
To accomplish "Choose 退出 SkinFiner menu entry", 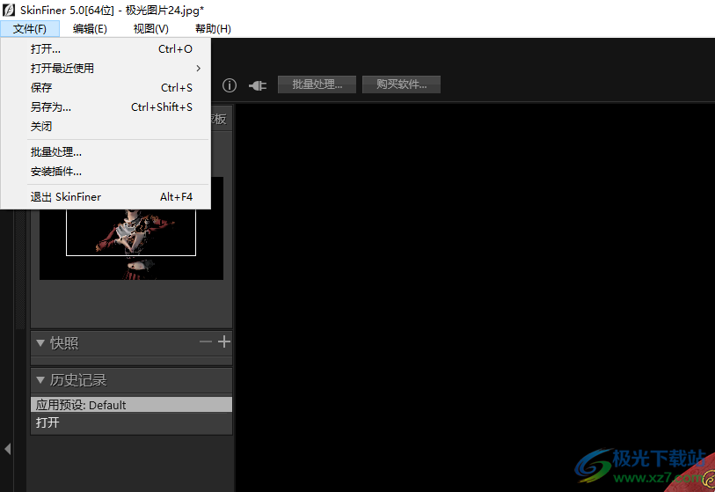I will coord(106,197).
